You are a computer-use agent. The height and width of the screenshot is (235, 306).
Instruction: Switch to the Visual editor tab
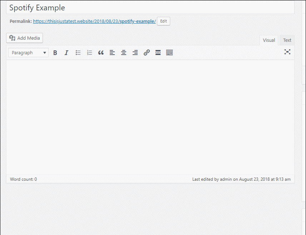[x=269, y=40]
